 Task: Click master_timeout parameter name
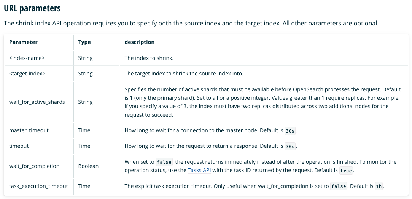[x=29, y=130]
